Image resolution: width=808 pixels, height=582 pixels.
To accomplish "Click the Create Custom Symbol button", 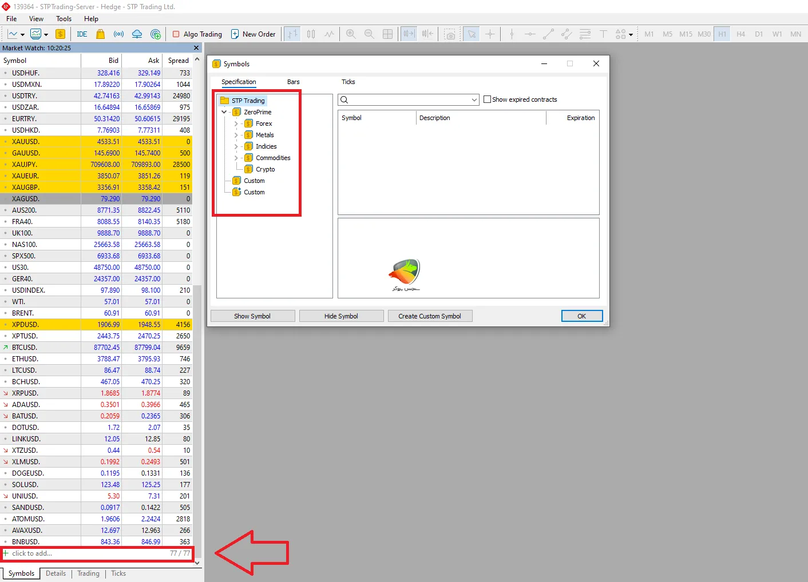I will point(430,316).
